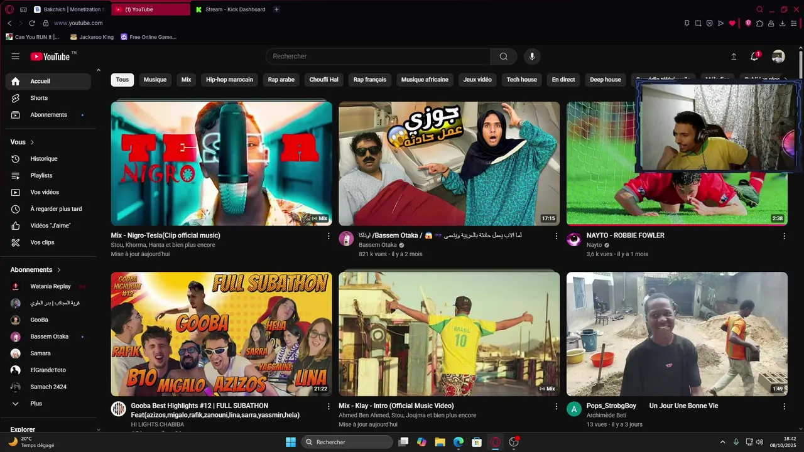Image resolution: width=804 pixels, height=452 pixels.
Task: Show more filter chips with right arrow
Action: click(785, 80)
